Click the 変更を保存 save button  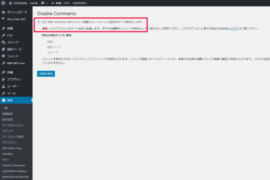(46, 74)
